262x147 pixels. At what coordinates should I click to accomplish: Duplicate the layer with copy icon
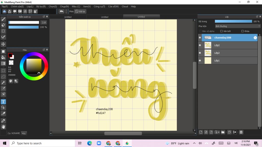pyautogui.click(x=229, y=132)
